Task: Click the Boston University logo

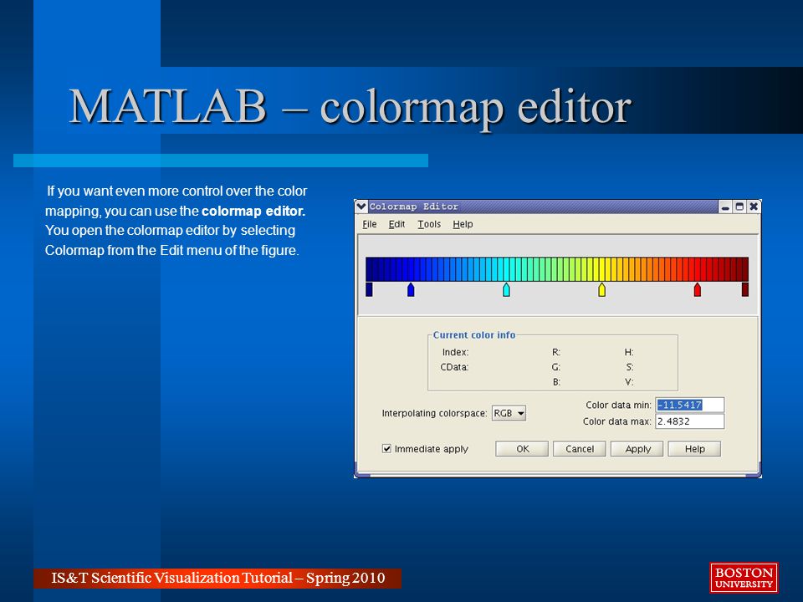Action: point(744,578)
